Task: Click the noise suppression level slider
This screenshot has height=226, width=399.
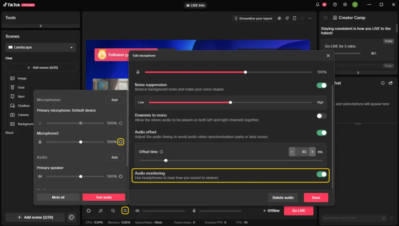Action: (230, 102)
